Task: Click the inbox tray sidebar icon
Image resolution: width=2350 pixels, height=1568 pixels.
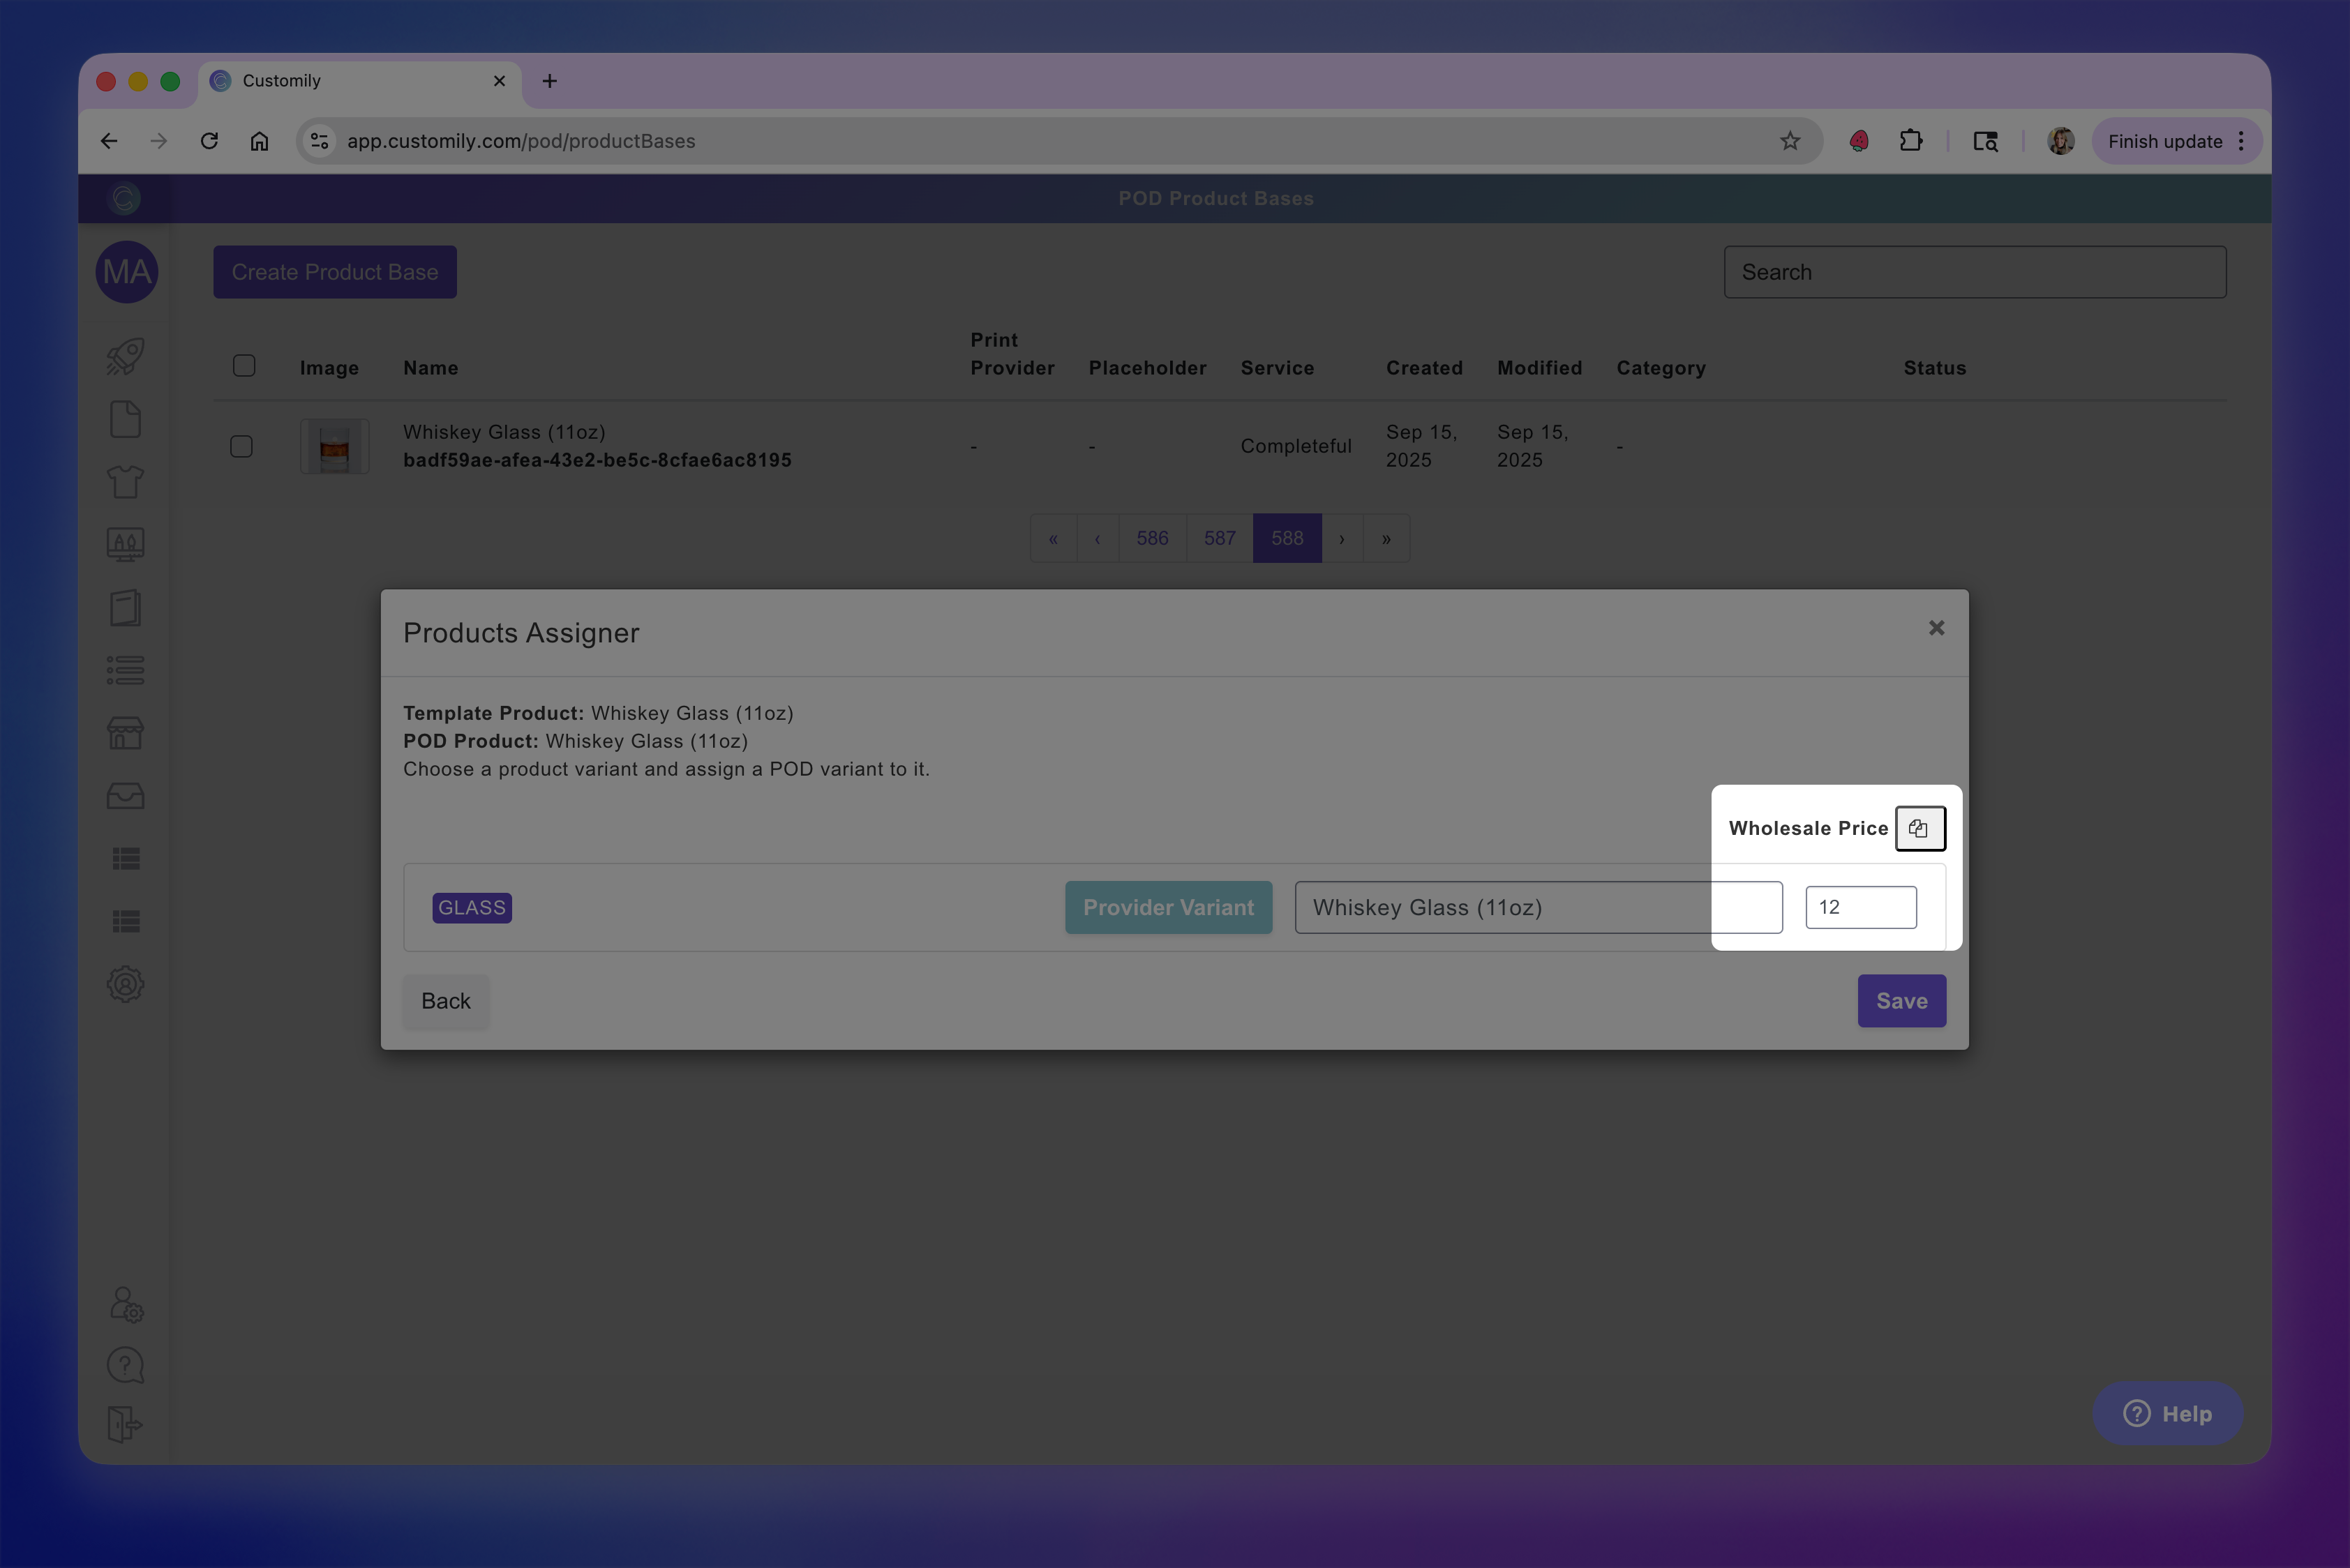Action: click(x=125, y=796)
